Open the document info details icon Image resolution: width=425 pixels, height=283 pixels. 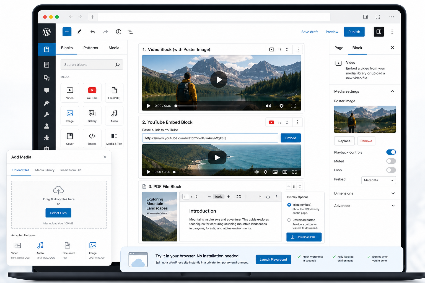pyautogui.click(x=119, y=32)
